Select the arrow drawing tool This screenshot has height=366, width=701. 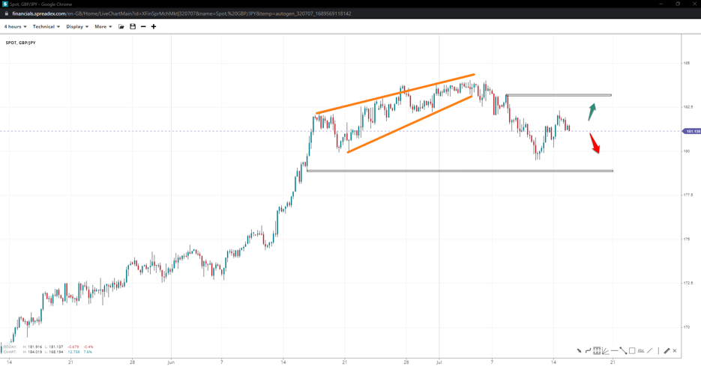pos(579,350)
